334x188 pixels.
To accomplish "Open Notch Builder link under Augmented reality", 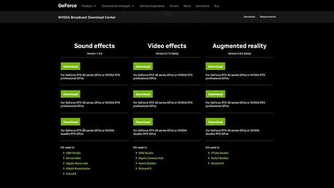I will tap(220, 158).
